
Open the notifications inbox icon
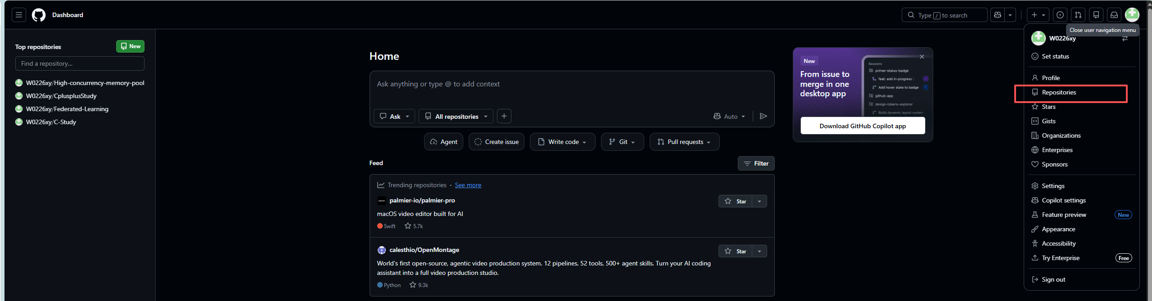pos(1114,15)
